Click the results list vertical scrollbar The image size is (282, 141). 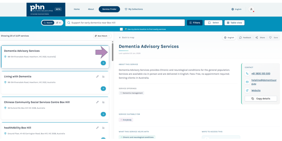[112, 52]
